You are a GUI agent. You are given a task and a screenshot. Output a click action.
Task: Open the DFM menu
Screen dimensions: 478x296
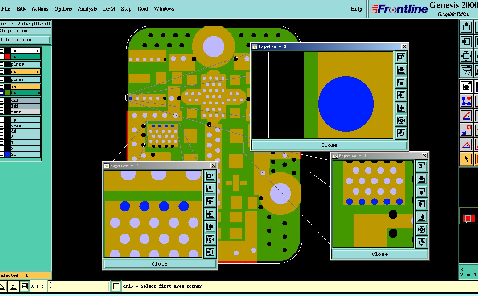(x=109, y=9)
